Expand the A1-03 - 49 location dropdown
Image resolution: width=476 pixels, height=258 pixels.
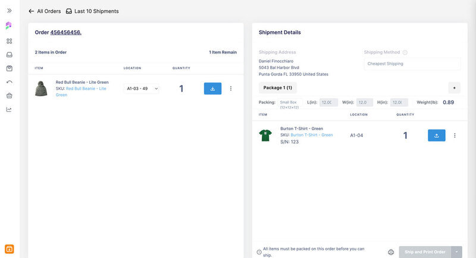(x=142, y=89)
